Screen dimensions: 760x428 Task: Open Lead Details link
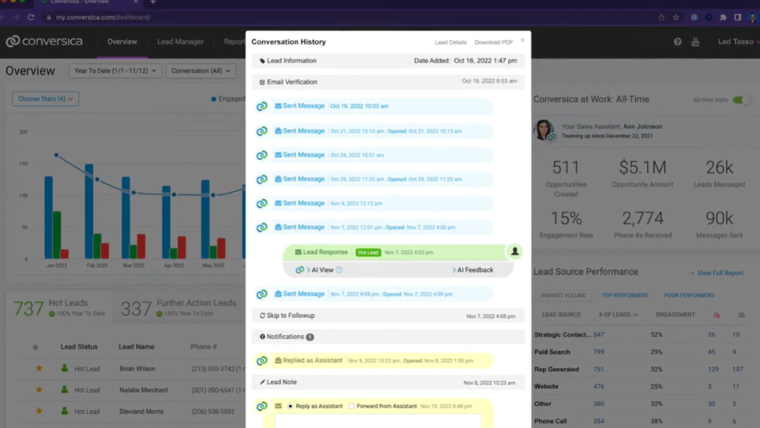click(x=450, y=42)
